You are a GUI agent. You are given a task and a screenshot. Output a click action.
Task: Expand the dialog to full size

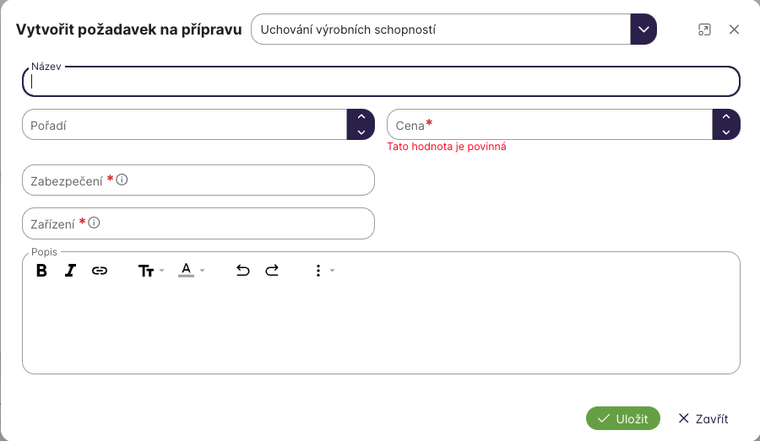704,30
